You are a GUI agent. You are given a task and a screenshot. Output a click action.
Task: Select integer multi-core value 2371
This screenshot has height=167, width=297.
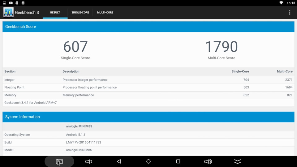[x=289, y=80]
